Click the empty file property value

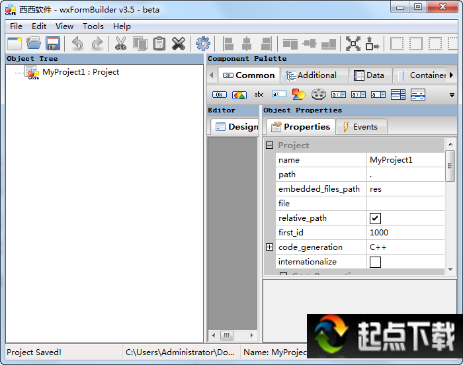point(405,204)
